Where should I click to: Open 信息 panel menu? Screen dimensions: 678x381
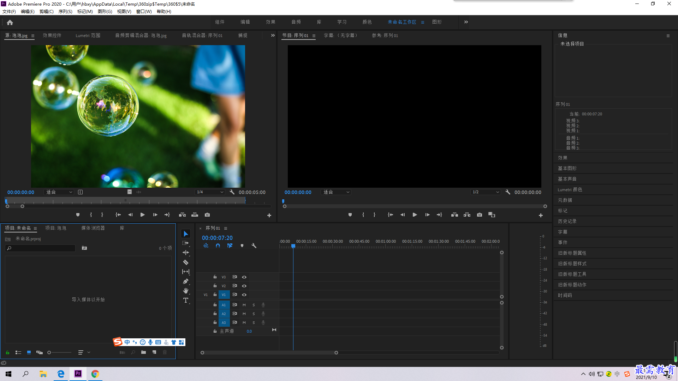point(668,36)
